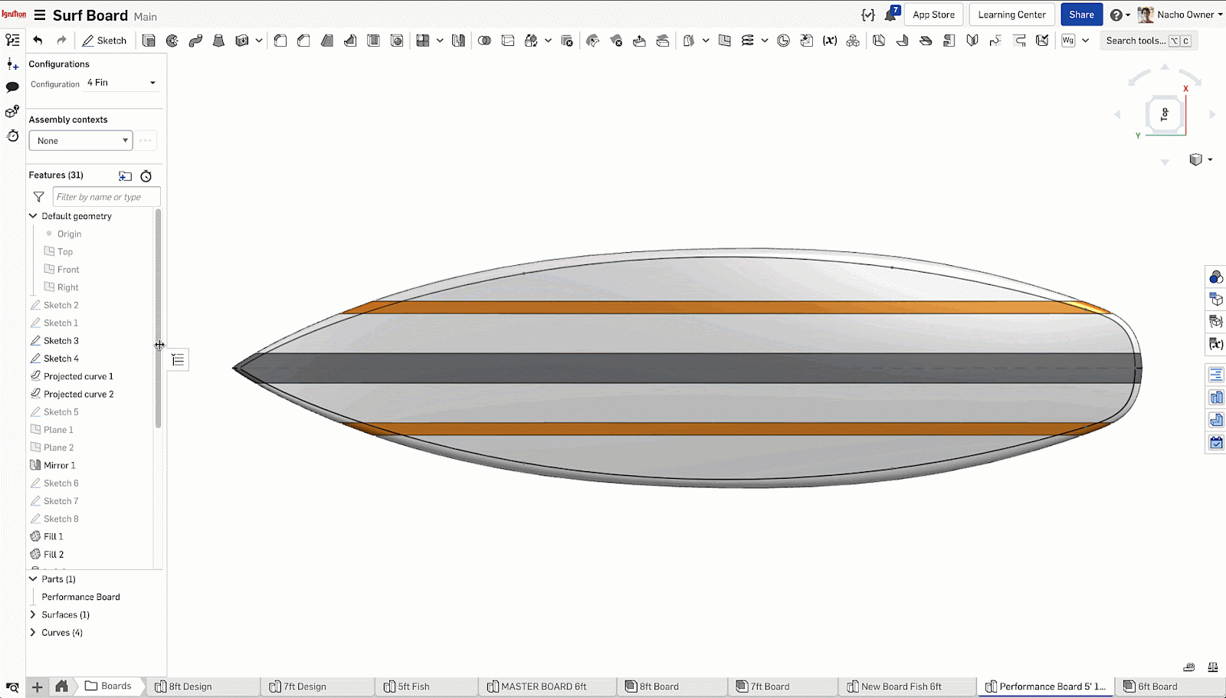Click the notifications bell icon

pyautogui.click(x=890, y=15)
